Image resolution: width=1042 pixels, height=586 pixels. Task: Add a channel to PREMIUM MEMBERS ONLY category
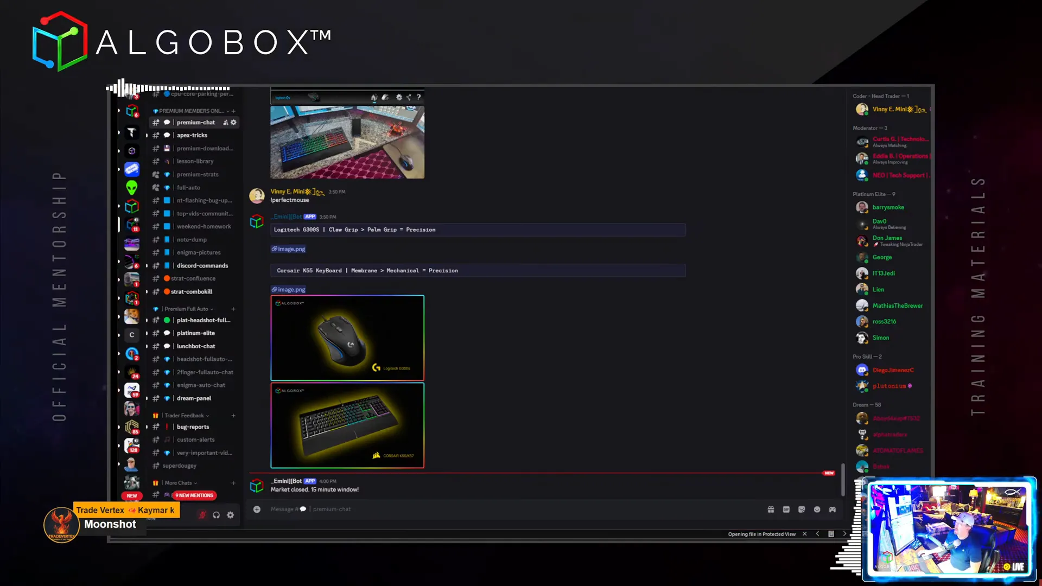(233, 111)
